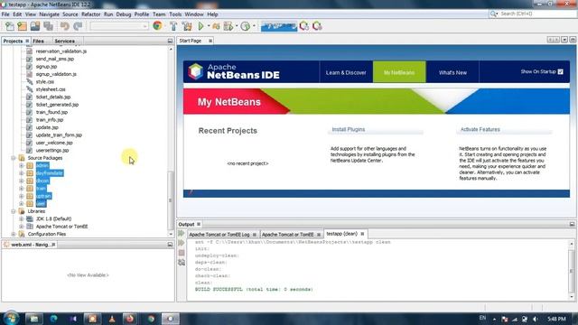
Task: Open the Run Project dropdown arrow
Action: point(209,26)
